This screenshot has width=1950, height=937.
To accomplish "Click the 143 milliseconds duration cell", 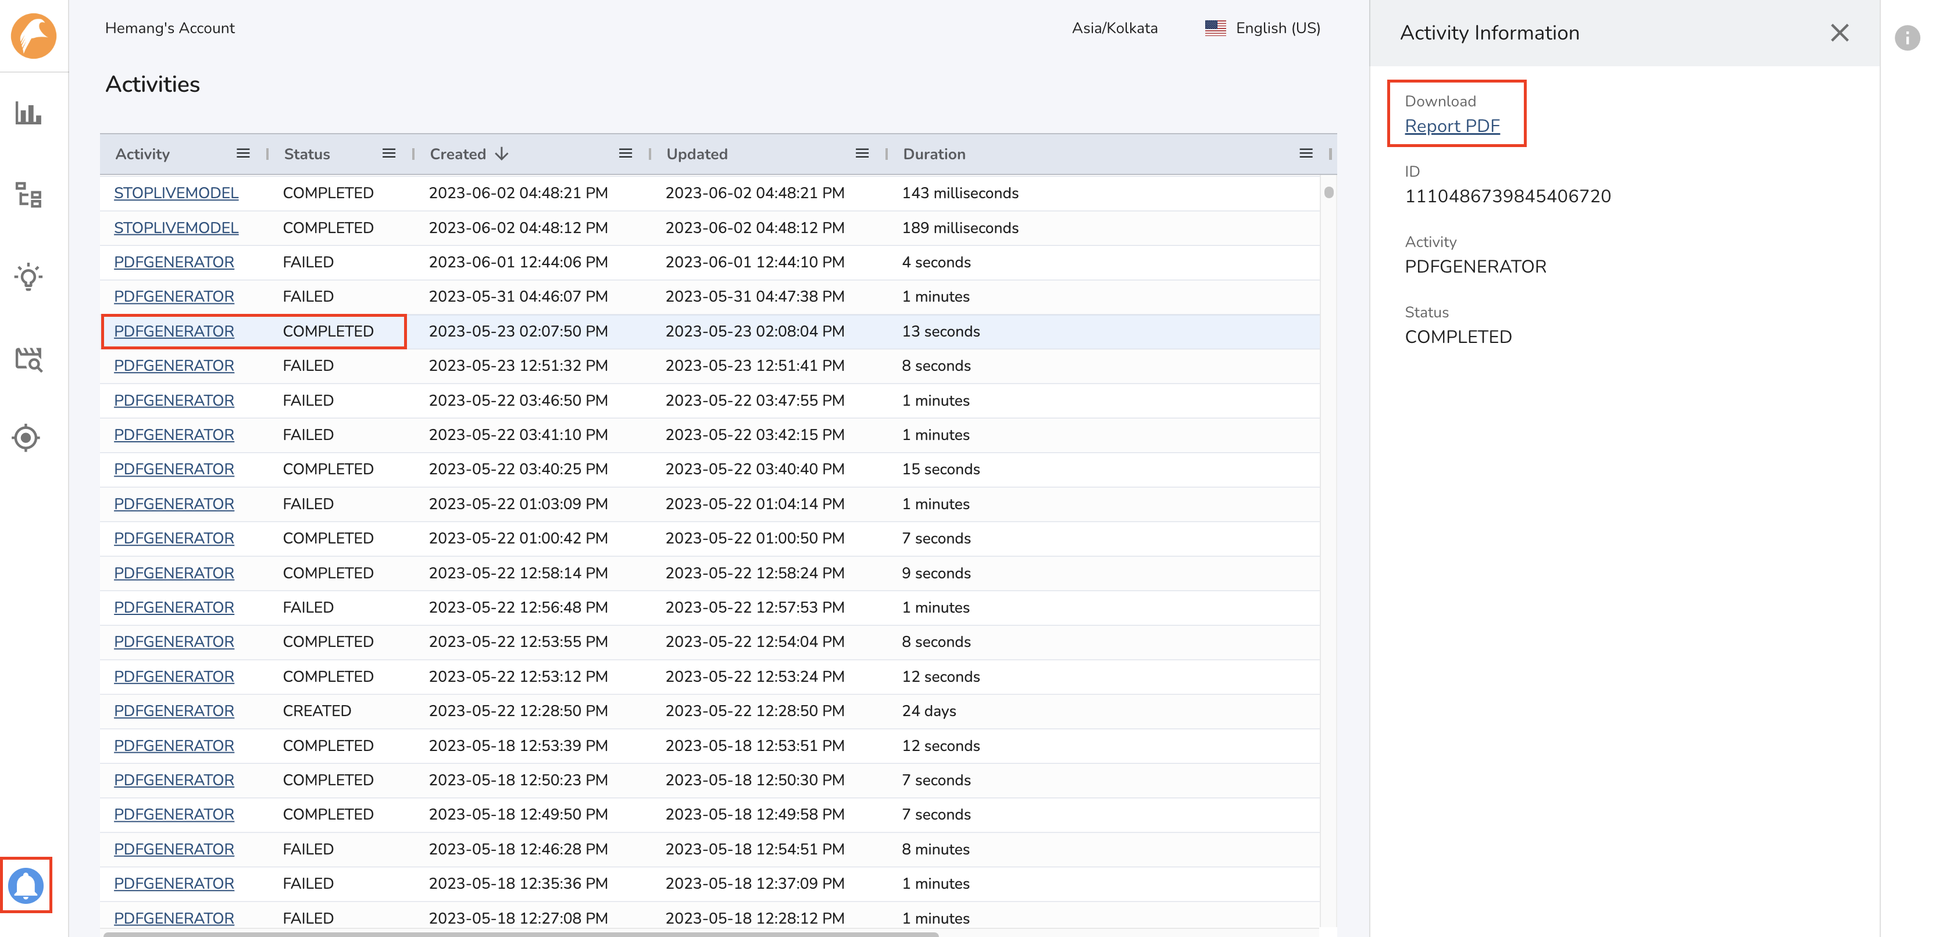I will 960,193.
